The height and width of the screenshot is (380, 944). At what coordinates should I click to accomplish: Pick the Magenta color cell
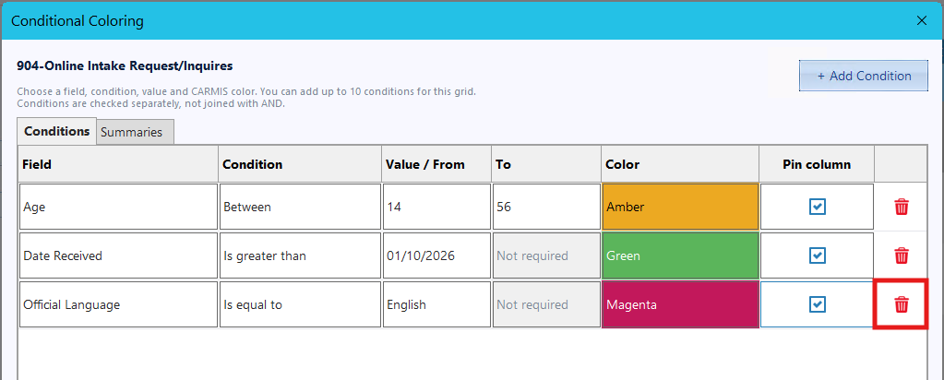pyautogui.click(x=680, y=304)
